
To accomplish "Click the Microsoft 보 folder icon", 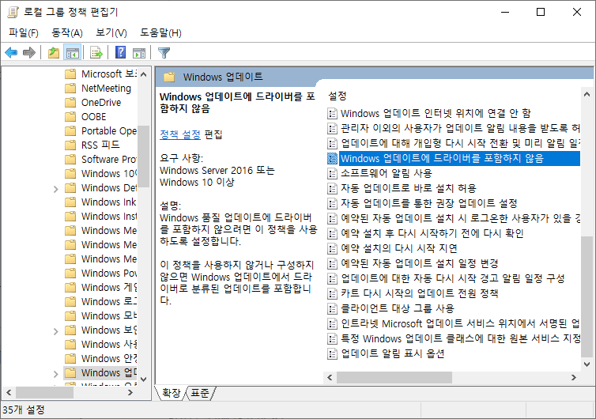I will pyautogui.click(x=70, y=74).
